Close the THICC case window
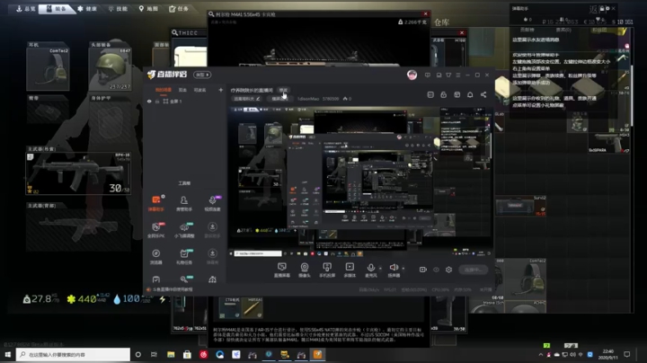647x363 pixels. 462,32
